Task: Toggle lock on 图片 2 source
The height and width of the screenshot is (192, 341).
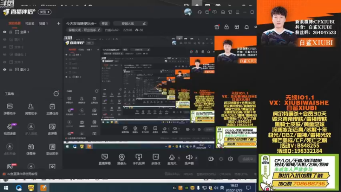Action: click(10, 70)
